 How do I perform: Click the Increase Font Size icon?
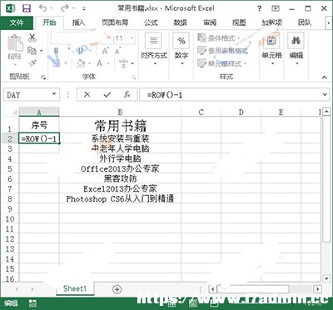pos(105,51)
